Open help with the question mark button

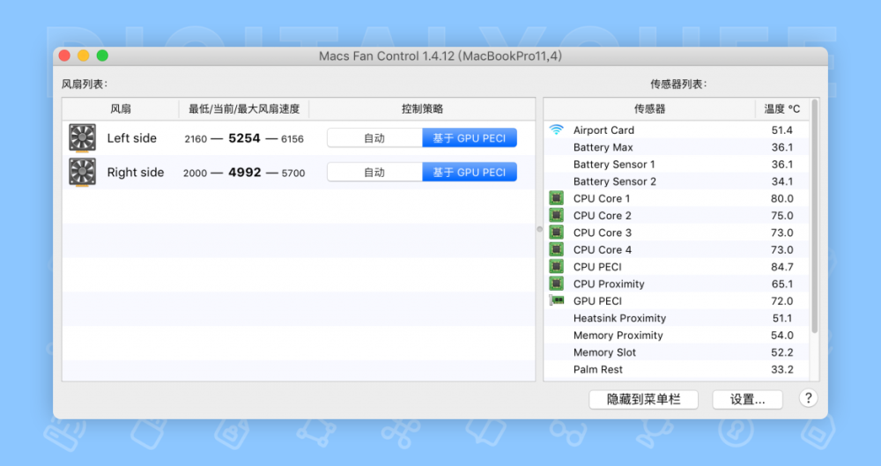point(808,398)
